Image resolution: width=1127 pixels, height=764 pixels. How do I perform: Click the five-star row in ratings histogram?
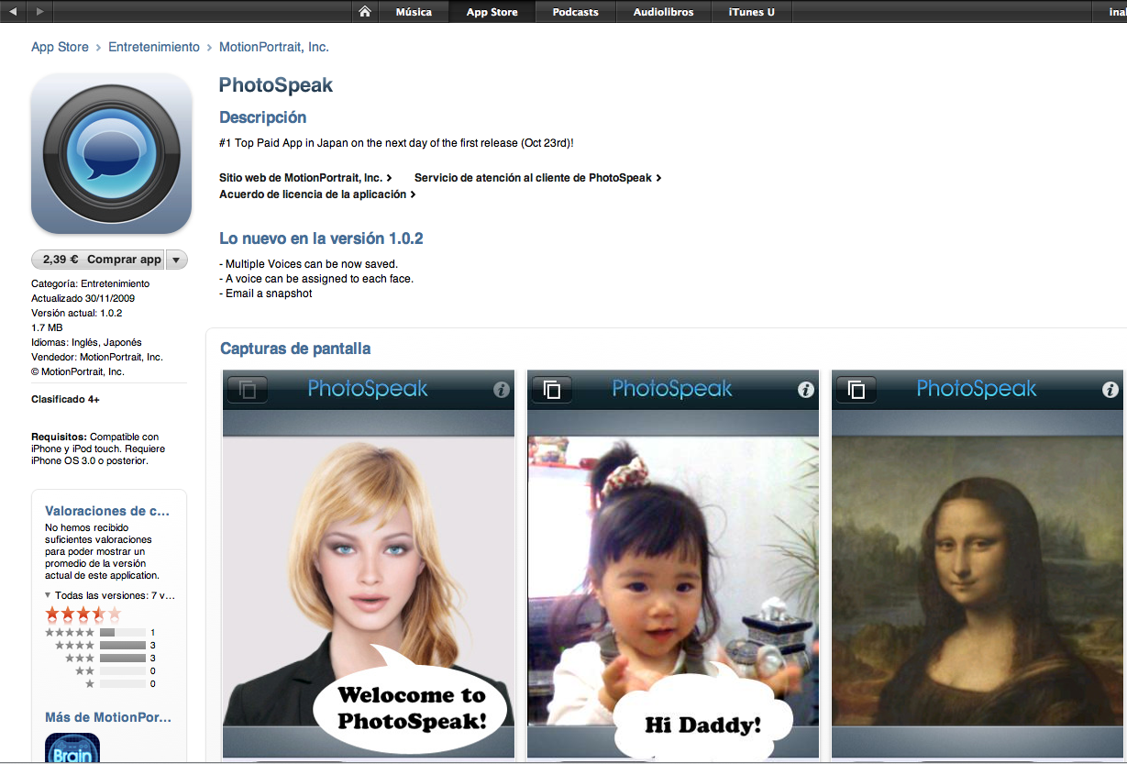pos(100,633)
